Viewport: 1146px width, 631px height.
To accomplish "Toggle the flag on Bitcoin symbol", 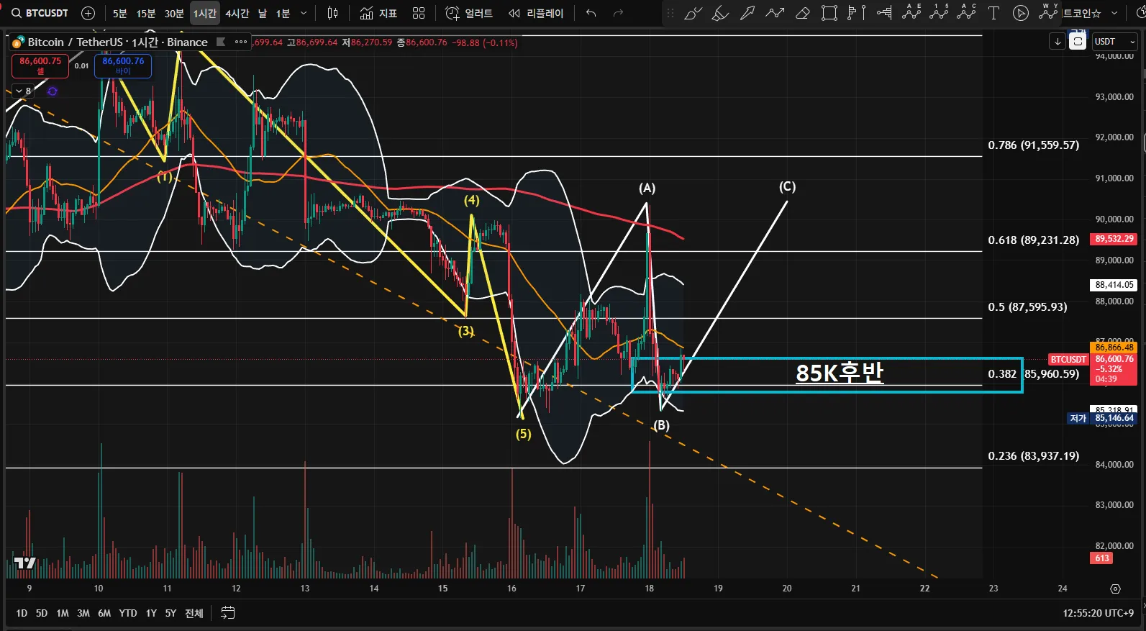I will 222,42.
